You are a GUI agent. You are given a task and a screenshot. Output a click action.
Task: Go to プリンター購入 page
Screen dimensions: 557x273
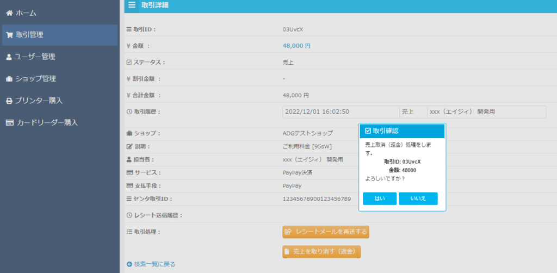[38, 101]
